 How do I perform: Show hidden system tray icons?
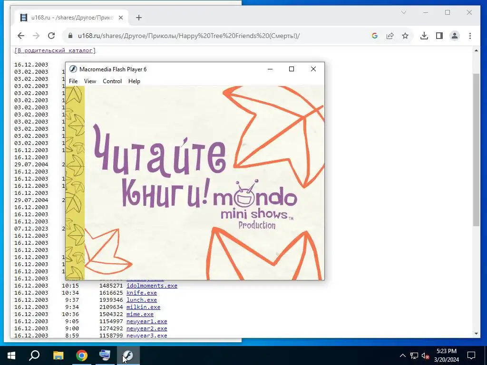pyautogui.click(x=402, y=355)
